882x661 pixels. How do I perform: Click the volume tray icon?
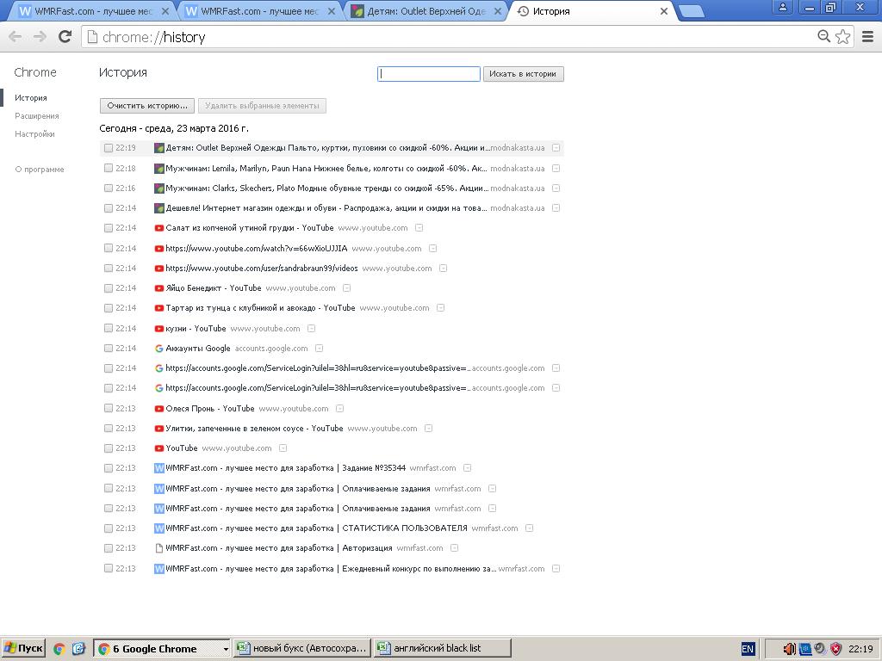pyautogui.click(x=789, y=649)
